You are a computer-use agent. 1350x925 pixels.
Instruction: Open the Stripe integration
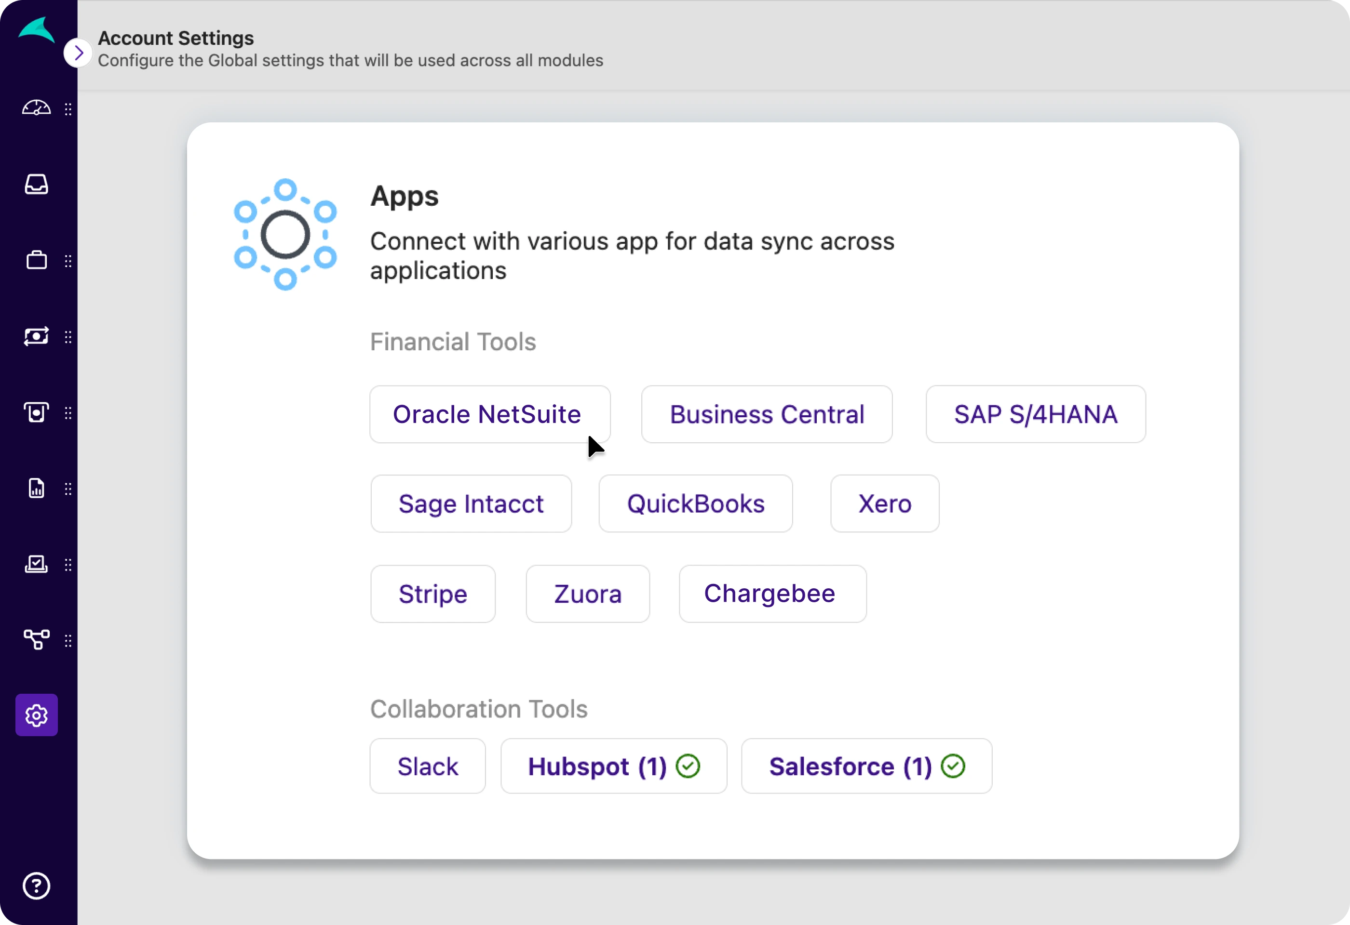433,594
